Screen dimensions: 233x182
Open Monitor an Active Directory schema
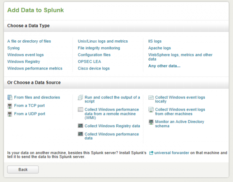click(x=179, y=124)
